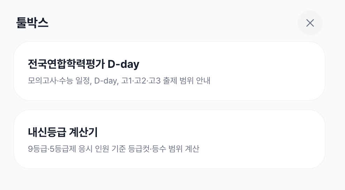This screenshot has height=190, width=345.
Task: Launch the grade calculator for 등급컷
Action: point(169,139)
